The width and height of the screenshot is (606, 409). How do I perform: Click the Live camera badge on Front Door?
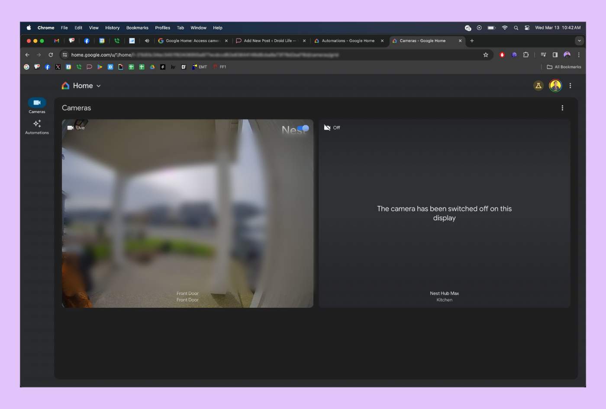point(76,127)
